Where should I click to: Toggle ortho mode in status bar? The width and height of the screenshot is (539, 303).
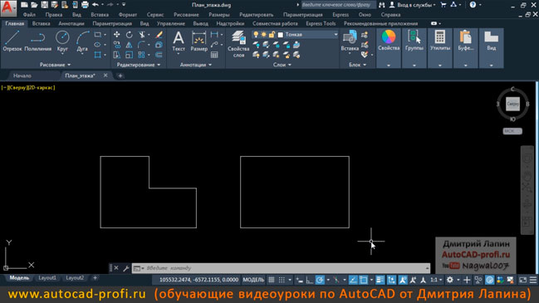310,280
